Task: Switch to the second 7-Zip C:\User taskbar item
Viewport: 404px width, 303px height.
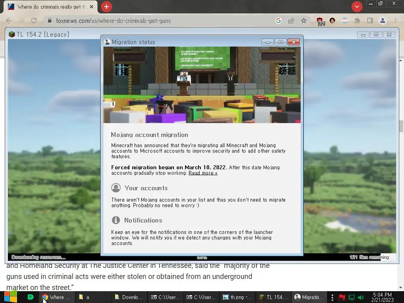Action: point(201,297)
